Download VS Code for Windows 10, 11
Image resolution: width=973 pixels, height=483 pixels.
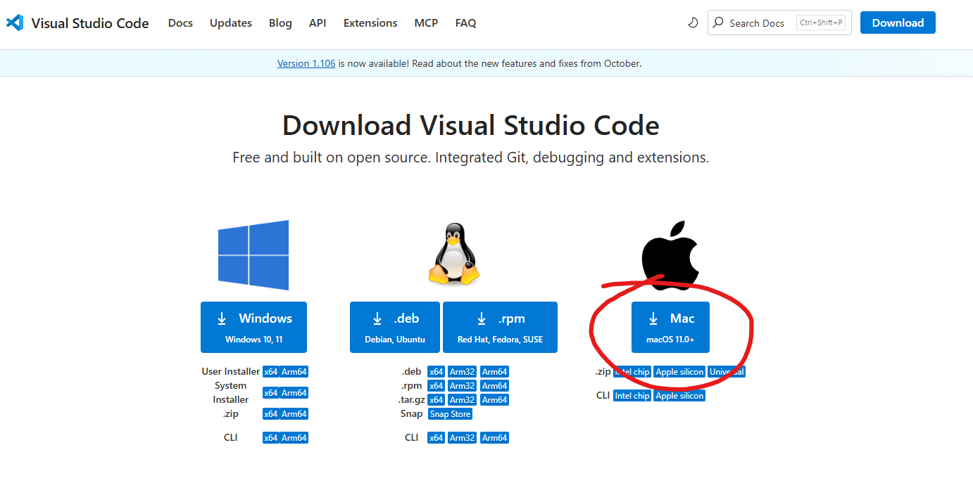pos(253,327)
